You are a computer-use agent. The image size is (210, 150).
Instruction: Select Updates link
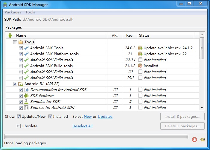pos(105,117)
